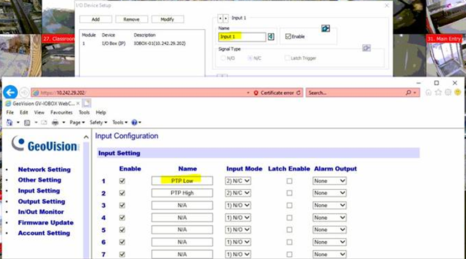Open the address bar dropdown arrow
Image resolution: width=466 pixels, height=259 pixels.
coord(248,93)
